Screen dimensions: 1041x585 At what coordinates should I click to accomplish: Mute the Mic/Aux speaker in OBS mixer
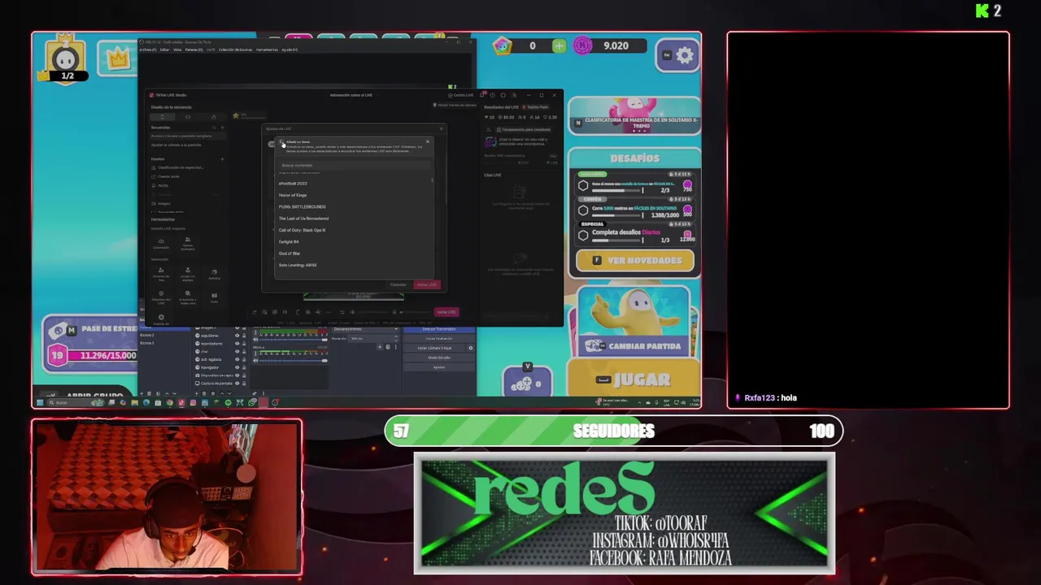point(255,361)
